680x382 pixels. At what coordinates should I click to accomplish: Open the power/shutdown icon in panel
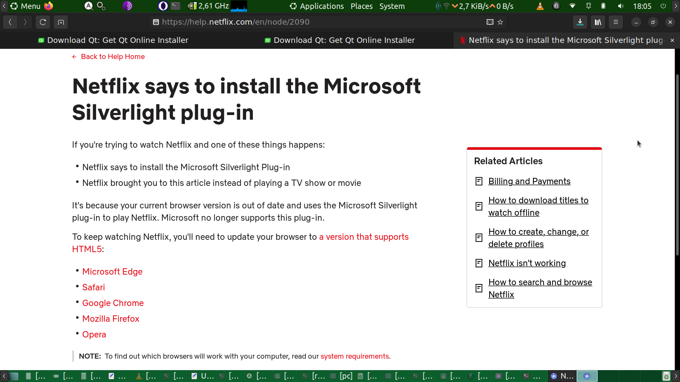point(663,6)
